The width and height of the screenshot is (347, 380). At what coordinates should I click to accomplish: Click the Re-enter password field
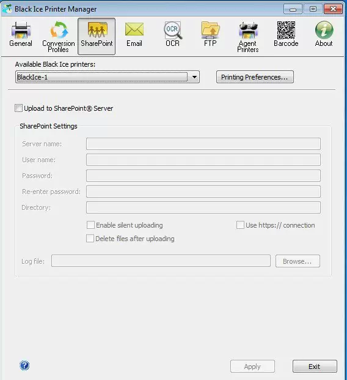[203, 192]
